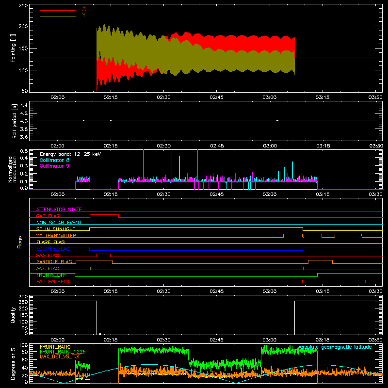
Task: Select the yellow FRONT_RATIO legend entry
Action: pos(55,347)
